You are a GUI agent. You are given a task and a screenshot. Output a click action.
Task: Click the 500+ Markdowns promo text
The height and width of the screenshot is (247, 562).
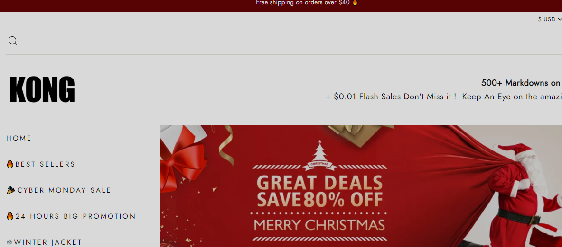(522, 83)
